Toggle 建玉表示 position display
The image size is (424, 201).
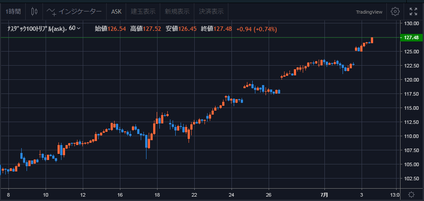pyautogui.click(x=143, y=11)
